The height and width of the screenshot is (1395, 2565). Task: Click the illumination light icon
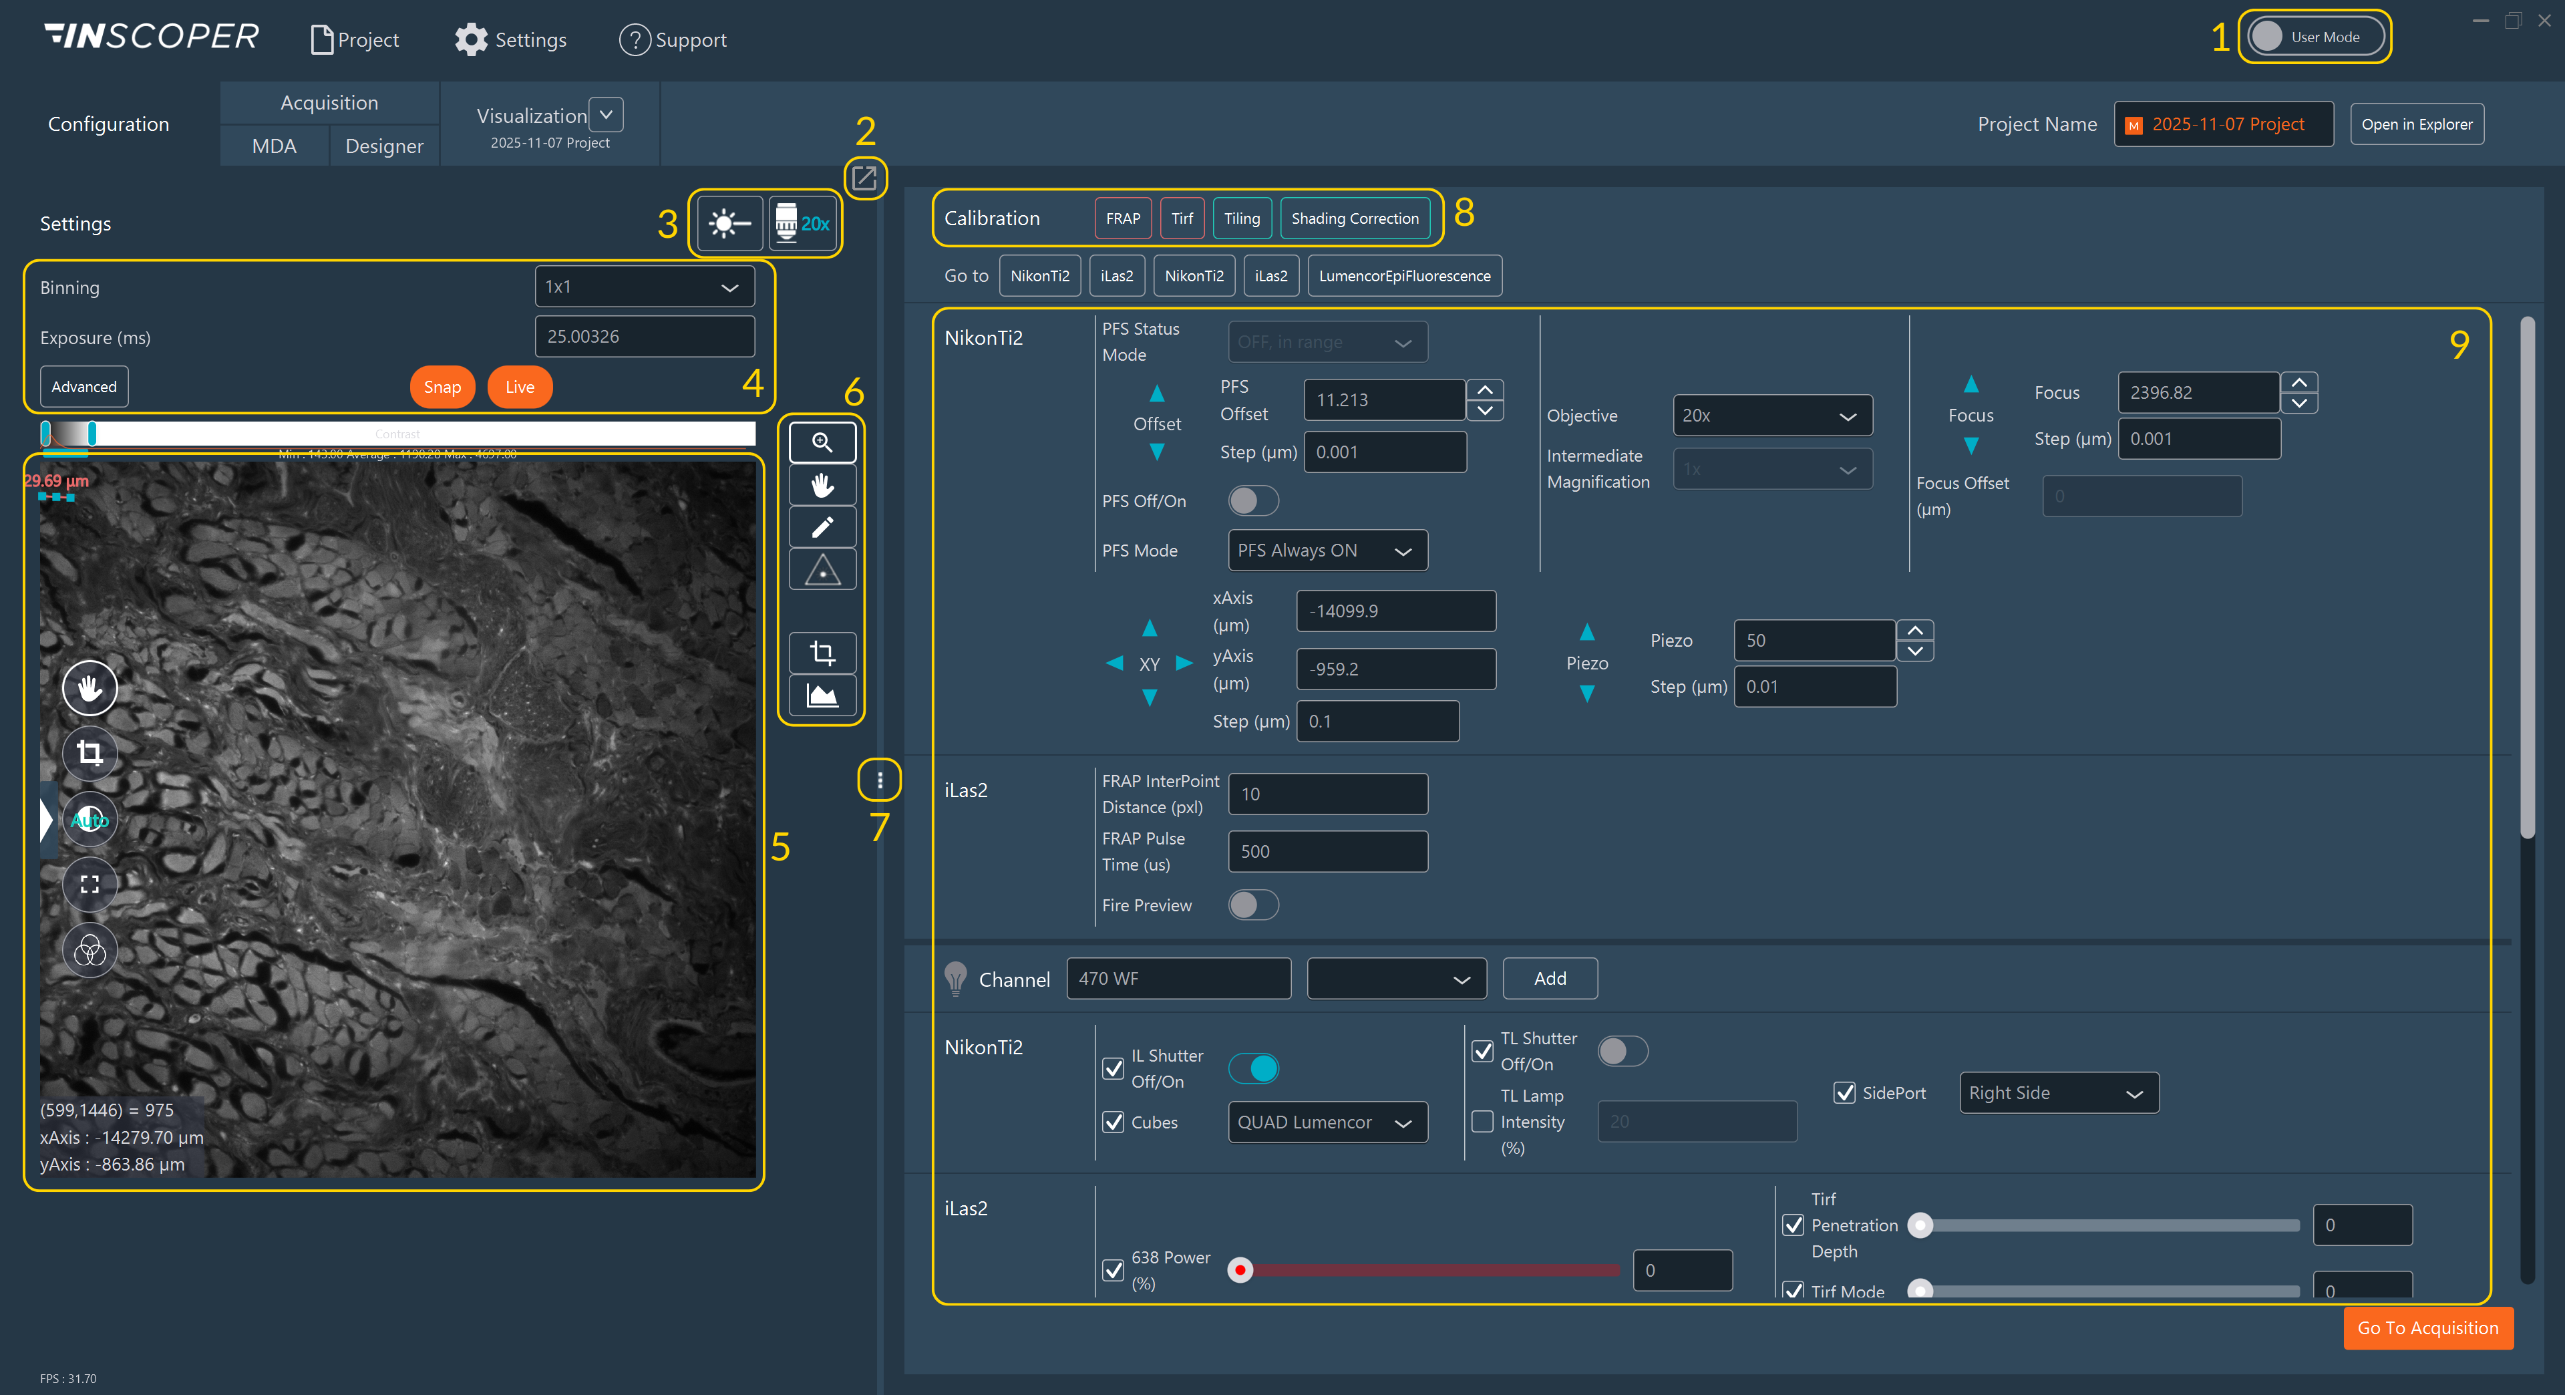tap(729, 223)
